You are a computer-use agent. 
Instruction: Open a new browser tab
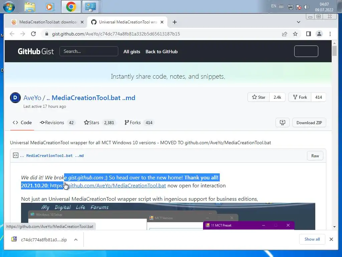coord(174,22)
